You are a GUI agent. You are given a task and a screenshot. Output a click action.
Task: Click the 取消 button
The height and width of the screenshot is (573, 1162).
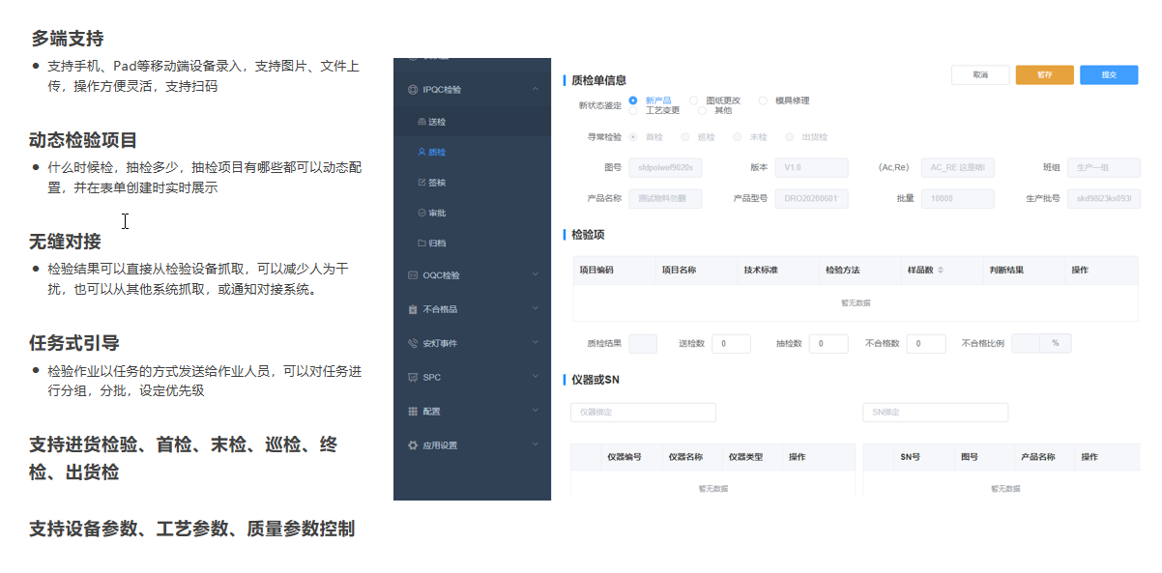pos(980,74)
